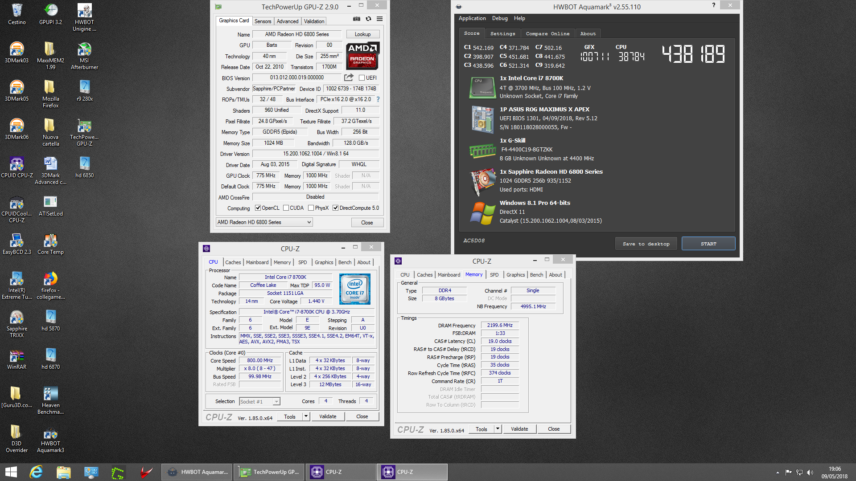Open the hd 6850 file icon
The width and height of the screenshot is (856, 481).
tap(84, 167)
